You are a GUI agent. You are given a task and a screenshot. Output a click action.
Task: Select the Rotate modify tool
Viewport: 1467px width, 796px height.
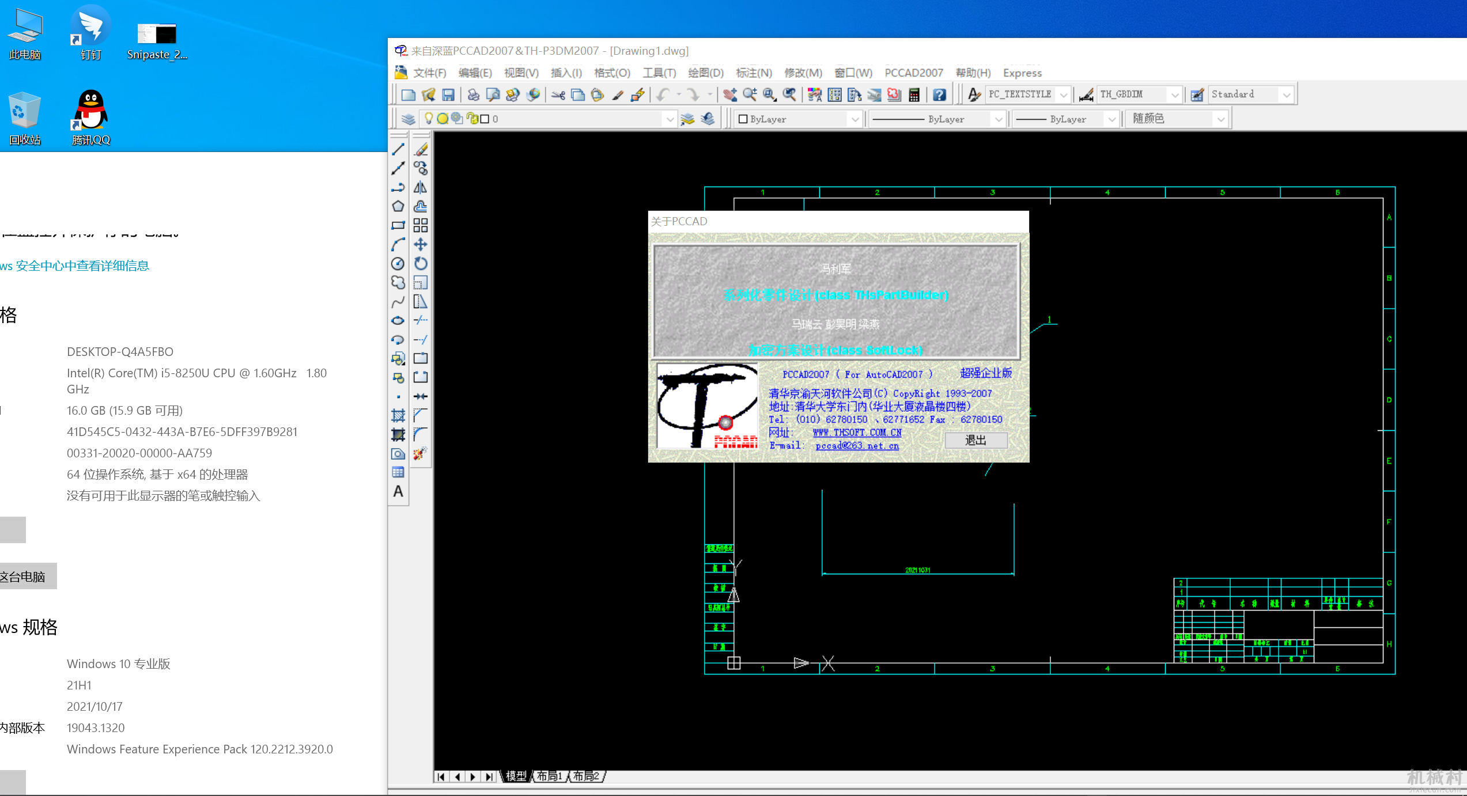[x=421, y=263]
